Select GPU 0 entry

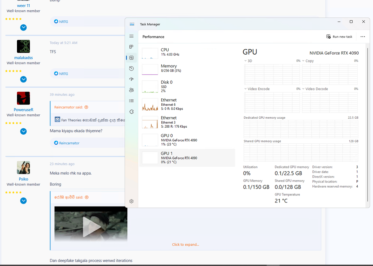(x=187, y=140)
